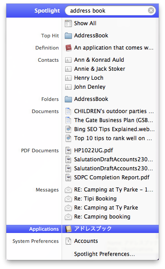Open CHILDREN's outdoor parties document

coord(114,111)
